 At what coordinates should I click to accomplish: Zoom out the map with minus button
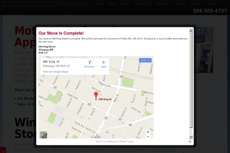148,137
